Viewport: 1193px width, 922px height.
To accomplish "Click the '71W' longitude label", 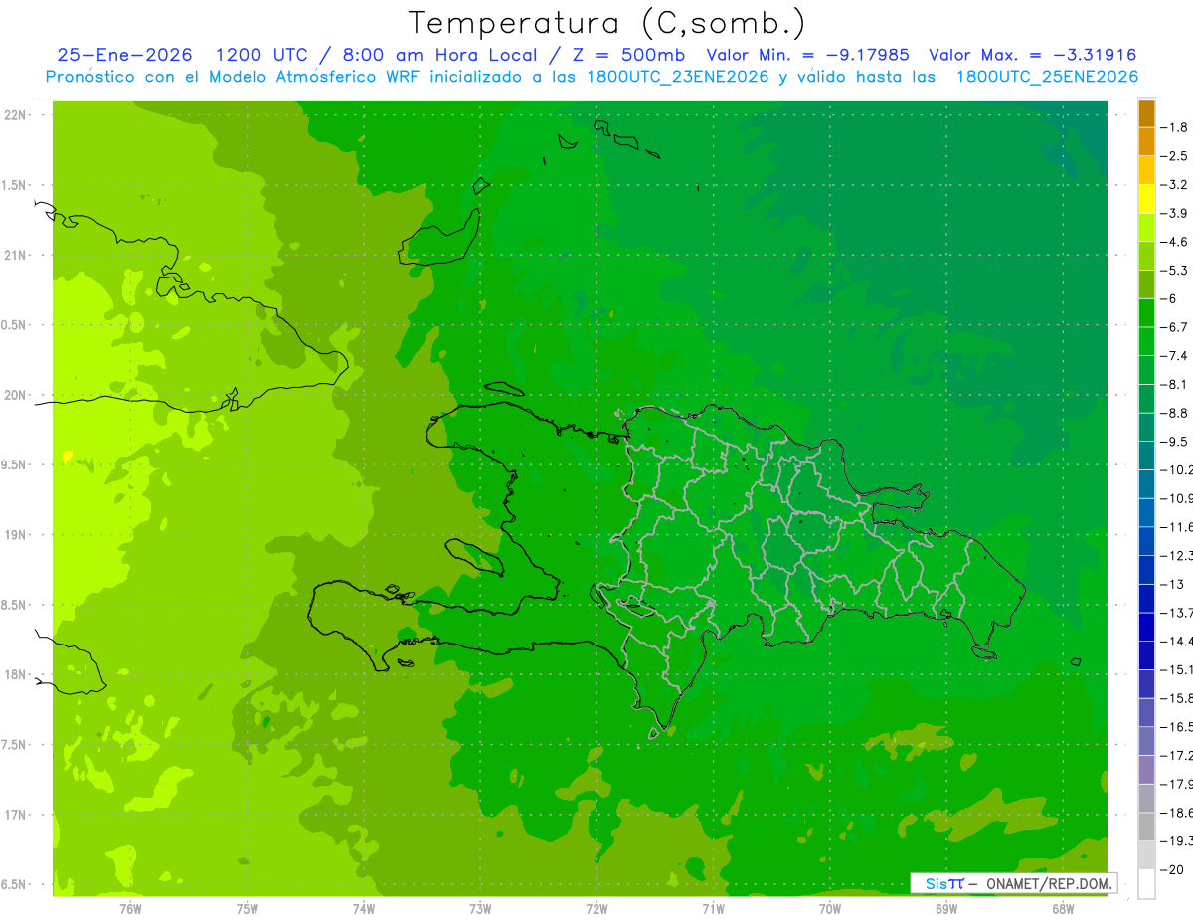I will tap(713, 908).
